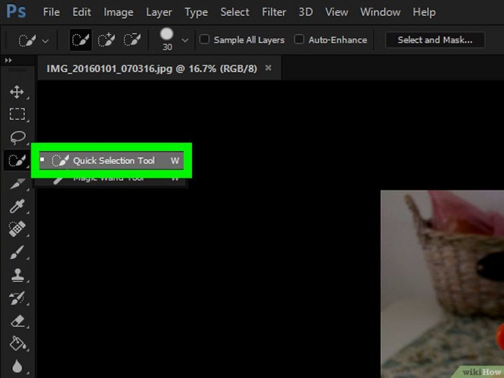Select the Eyedropper tool
This screenshot has height=378, width=504.
click(16, 206)
